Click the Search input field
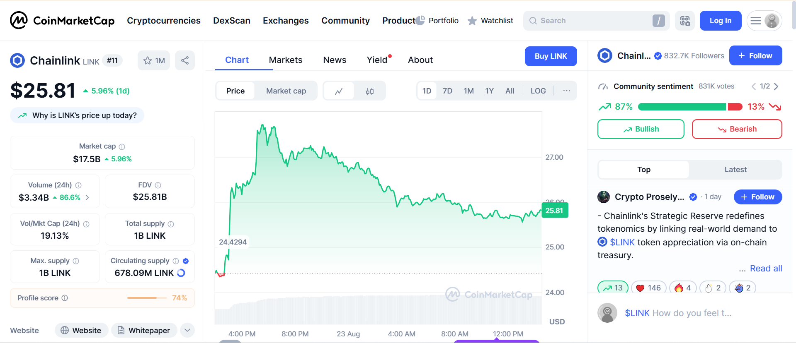 point(593,21)
